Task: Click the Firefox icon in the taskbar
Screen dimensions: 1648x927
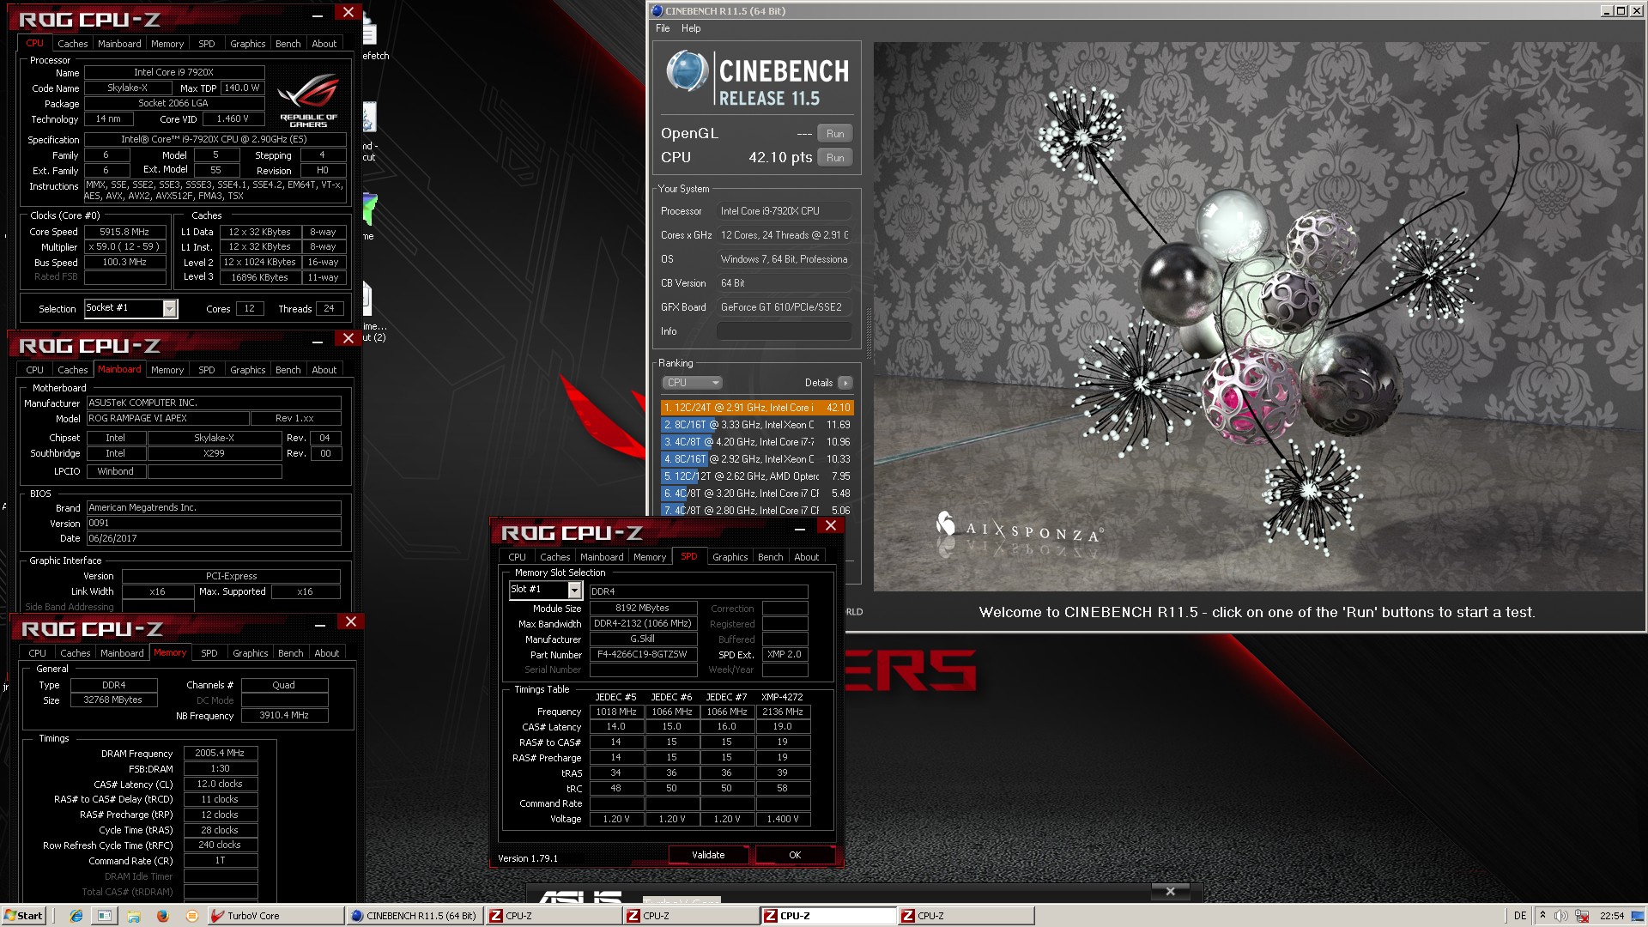Action: pos(162,916)
